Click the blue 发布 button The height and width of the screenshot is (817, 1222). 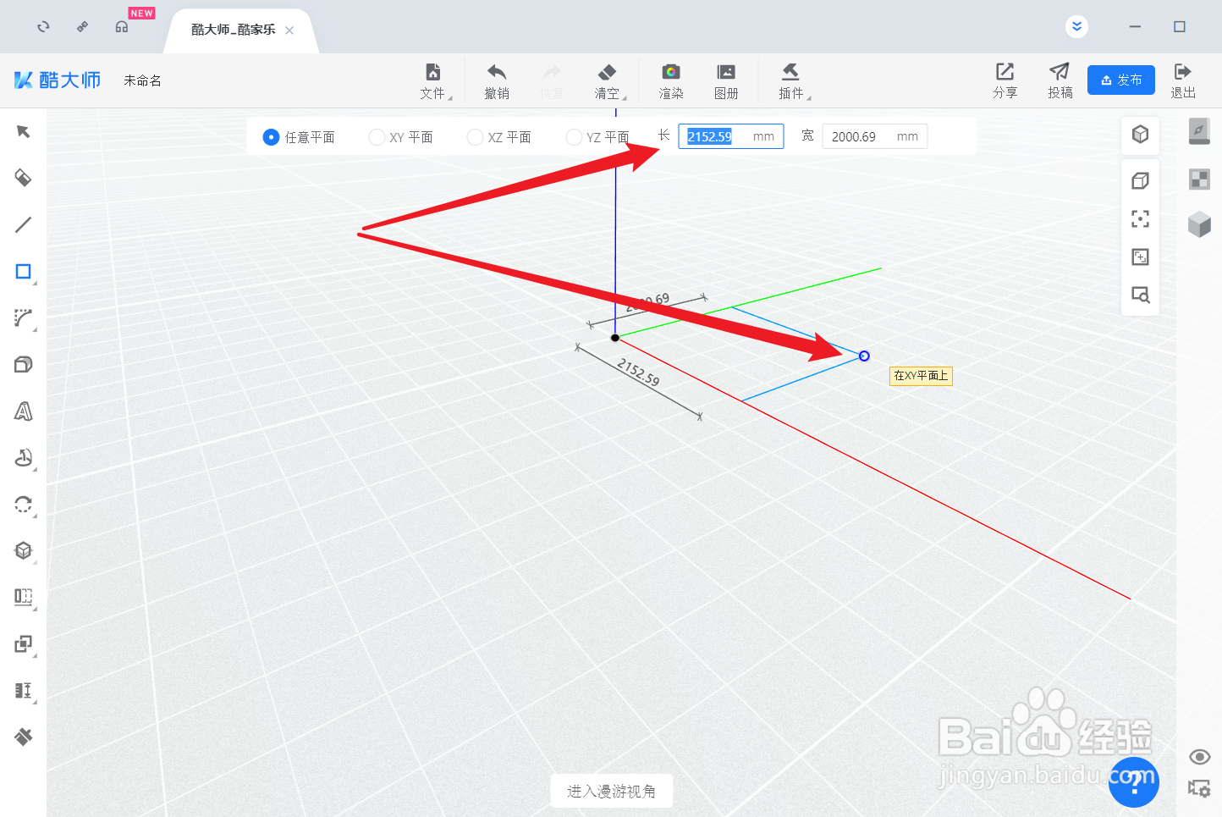pos(1121,80)
